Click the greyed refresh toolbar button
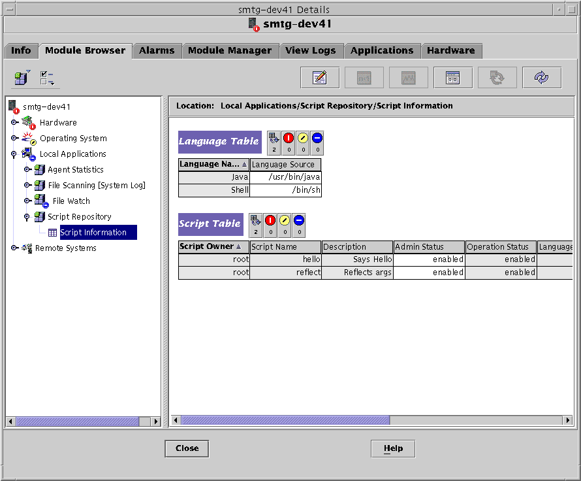 click(497, 78)
